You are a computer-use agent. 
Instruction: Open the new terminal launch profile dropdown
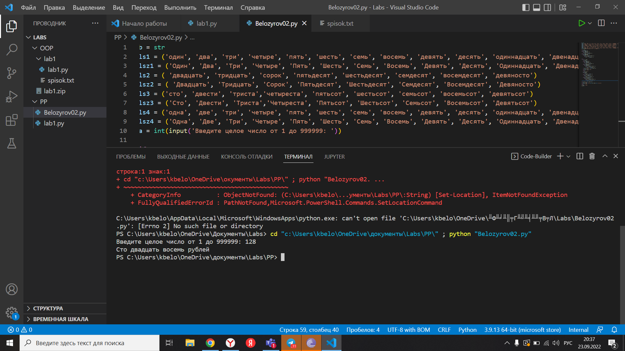pyautogui.click(x=568, y=156)
